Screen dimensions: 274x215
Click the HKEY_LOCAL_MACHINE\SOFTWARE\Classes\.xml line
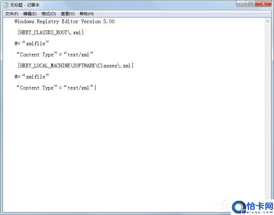tap(75, 66)
